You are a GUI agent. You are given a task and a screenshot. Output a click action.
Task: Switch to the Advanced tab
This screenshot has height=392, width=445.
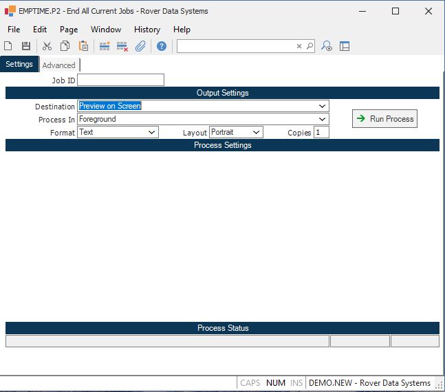[59, 65]
